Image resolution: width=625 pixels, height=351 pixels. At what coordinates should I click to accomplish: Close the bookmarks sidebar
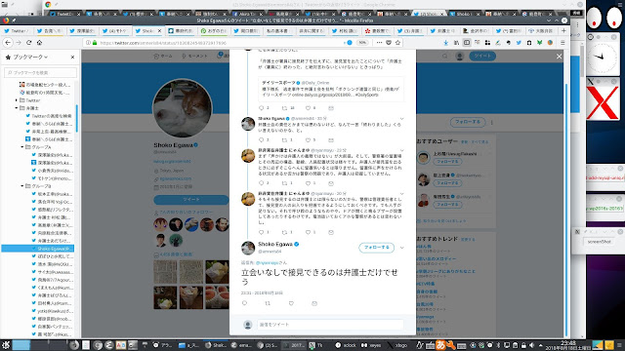click(72, 57)
